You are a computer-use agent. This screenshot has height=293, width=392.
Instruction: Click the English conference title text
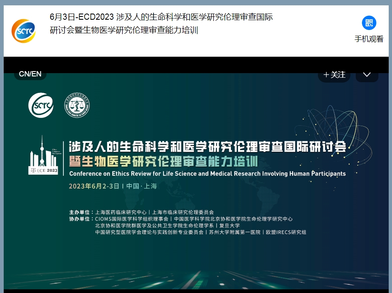(x=207, y=173)
